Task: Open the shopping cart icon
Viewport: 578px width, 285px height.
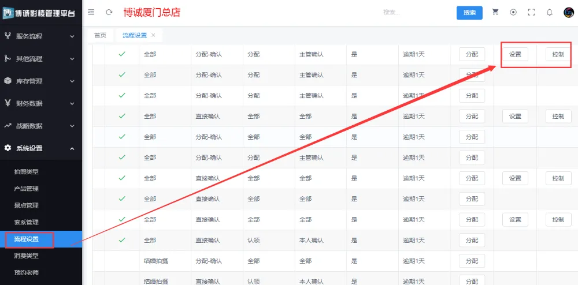Action: click(495, 12)
